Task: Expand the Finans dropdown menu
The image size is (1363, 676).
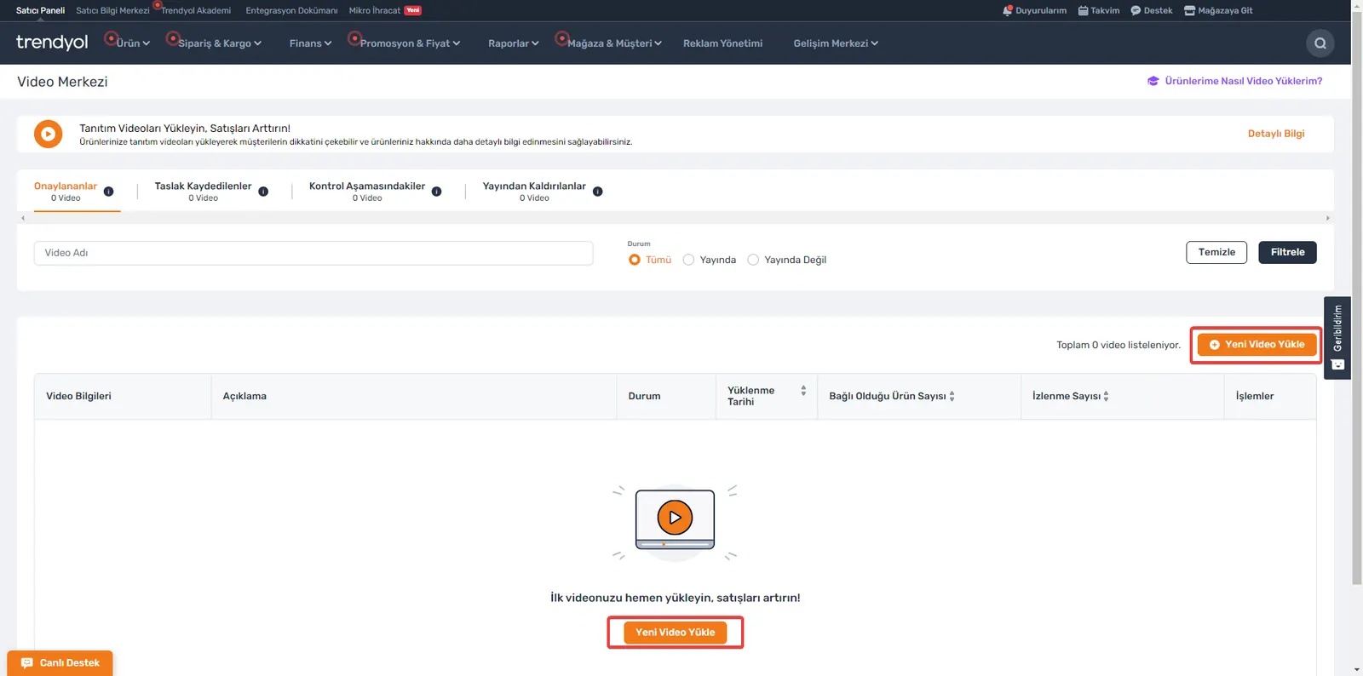Action: coord(310,43)
